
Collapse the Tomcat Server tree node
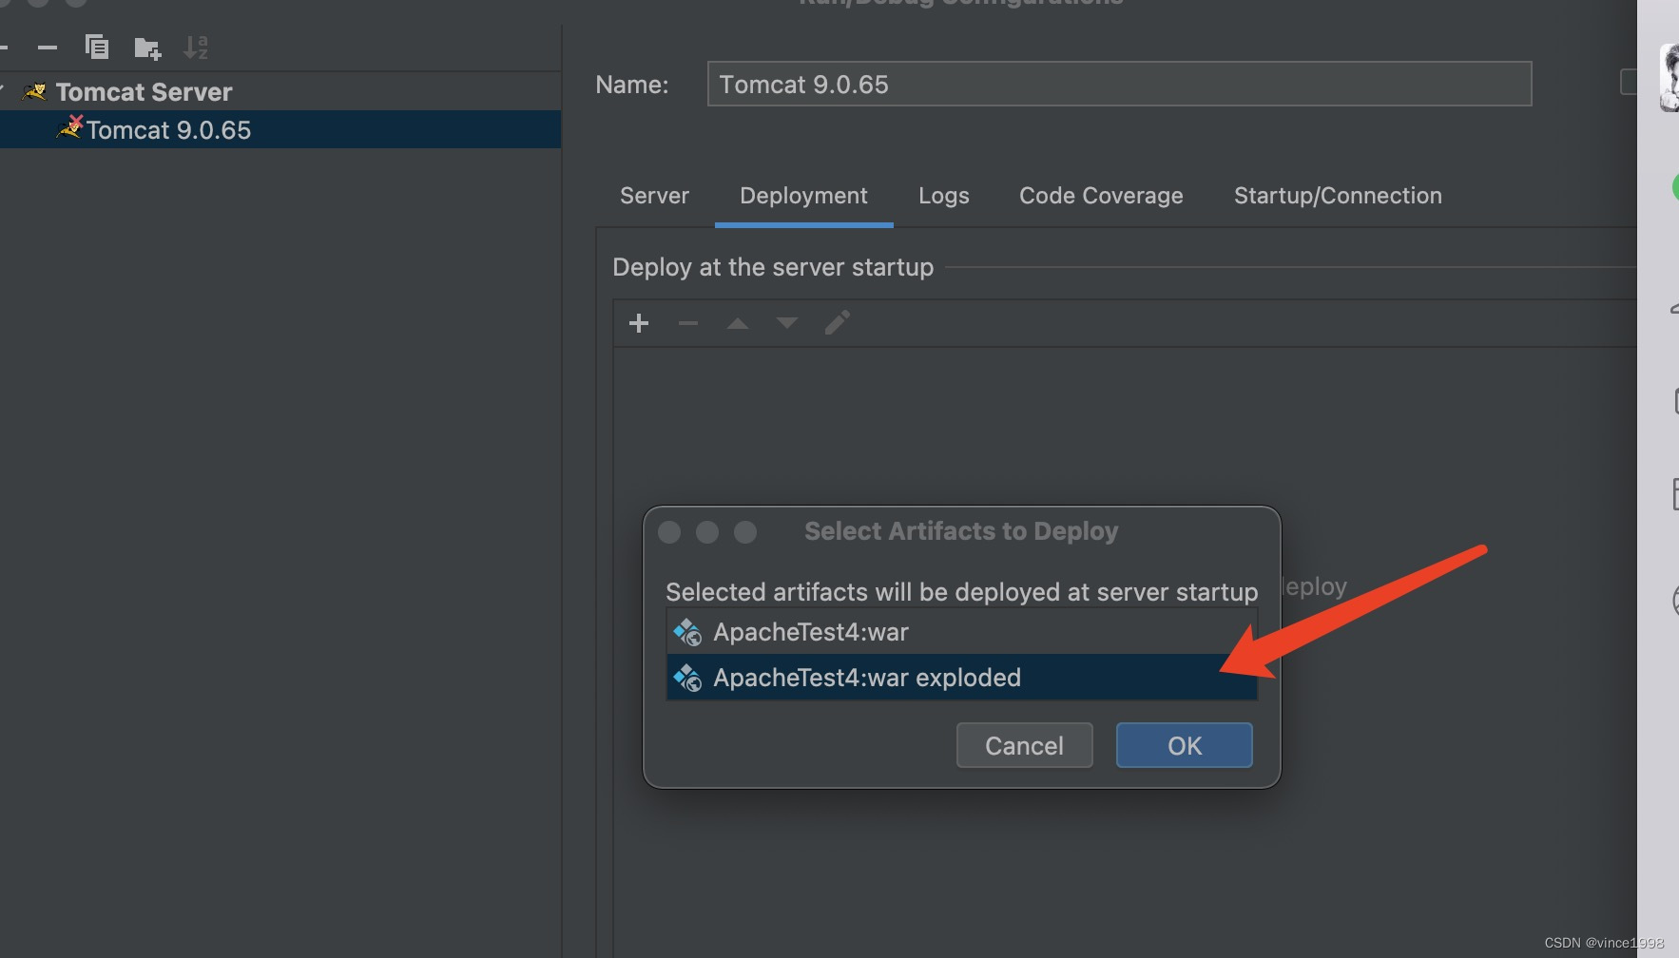click(x=3, y=91)
